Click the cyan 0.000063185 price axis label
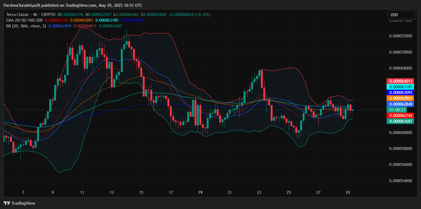 click(x=401, y=87)
